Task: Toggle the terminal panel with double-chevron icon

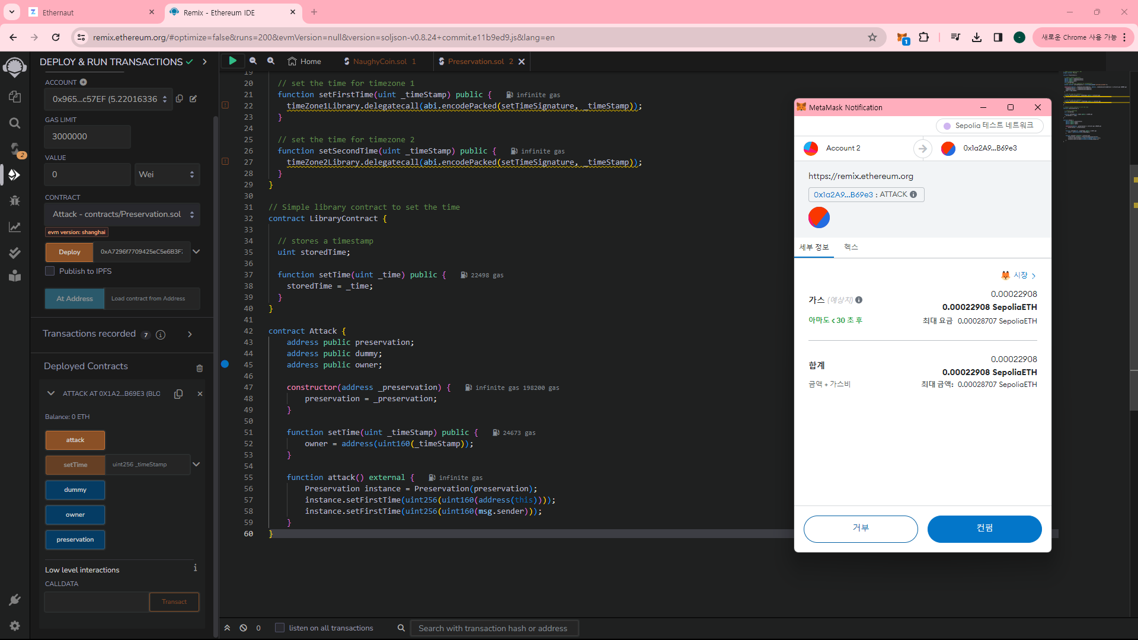Action: [227, 628]
